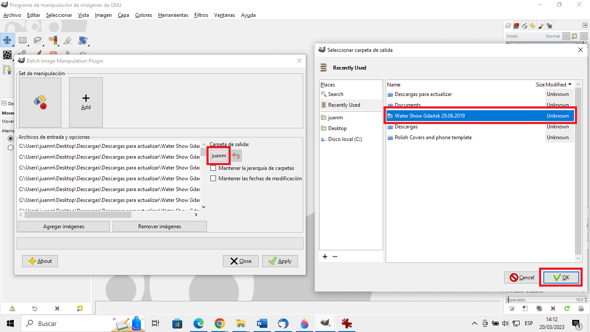
Task: Select the Warp Transform tool
Action: (x=7, y=55)
